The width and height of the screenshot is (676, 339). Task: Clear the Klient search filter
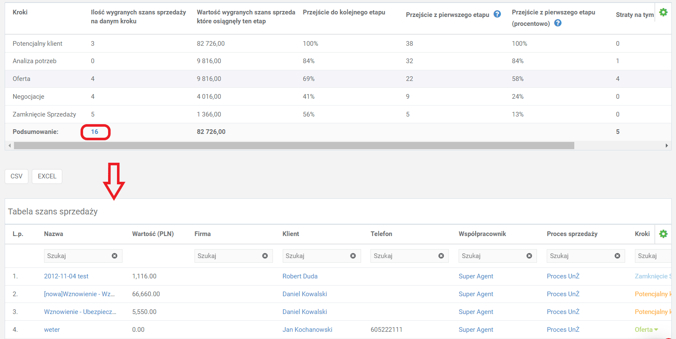353,256
